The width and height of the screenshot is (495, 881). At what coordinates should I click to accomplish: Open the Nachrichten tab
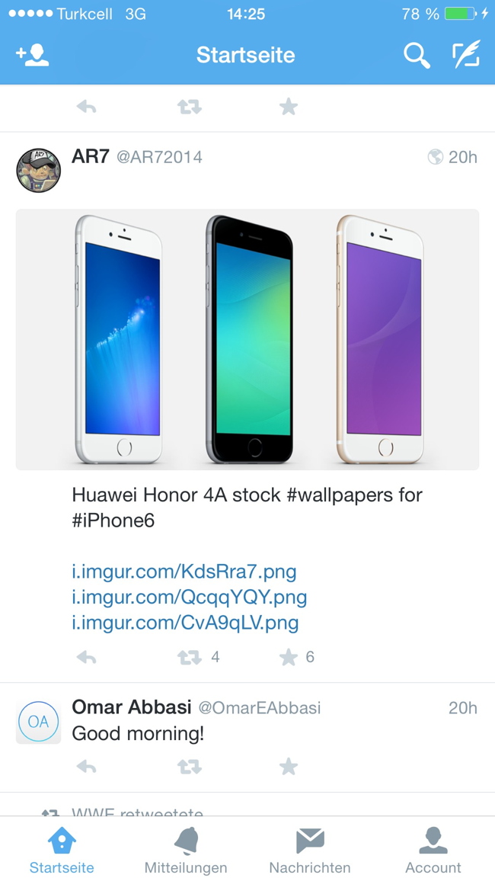tap(310, 850)
